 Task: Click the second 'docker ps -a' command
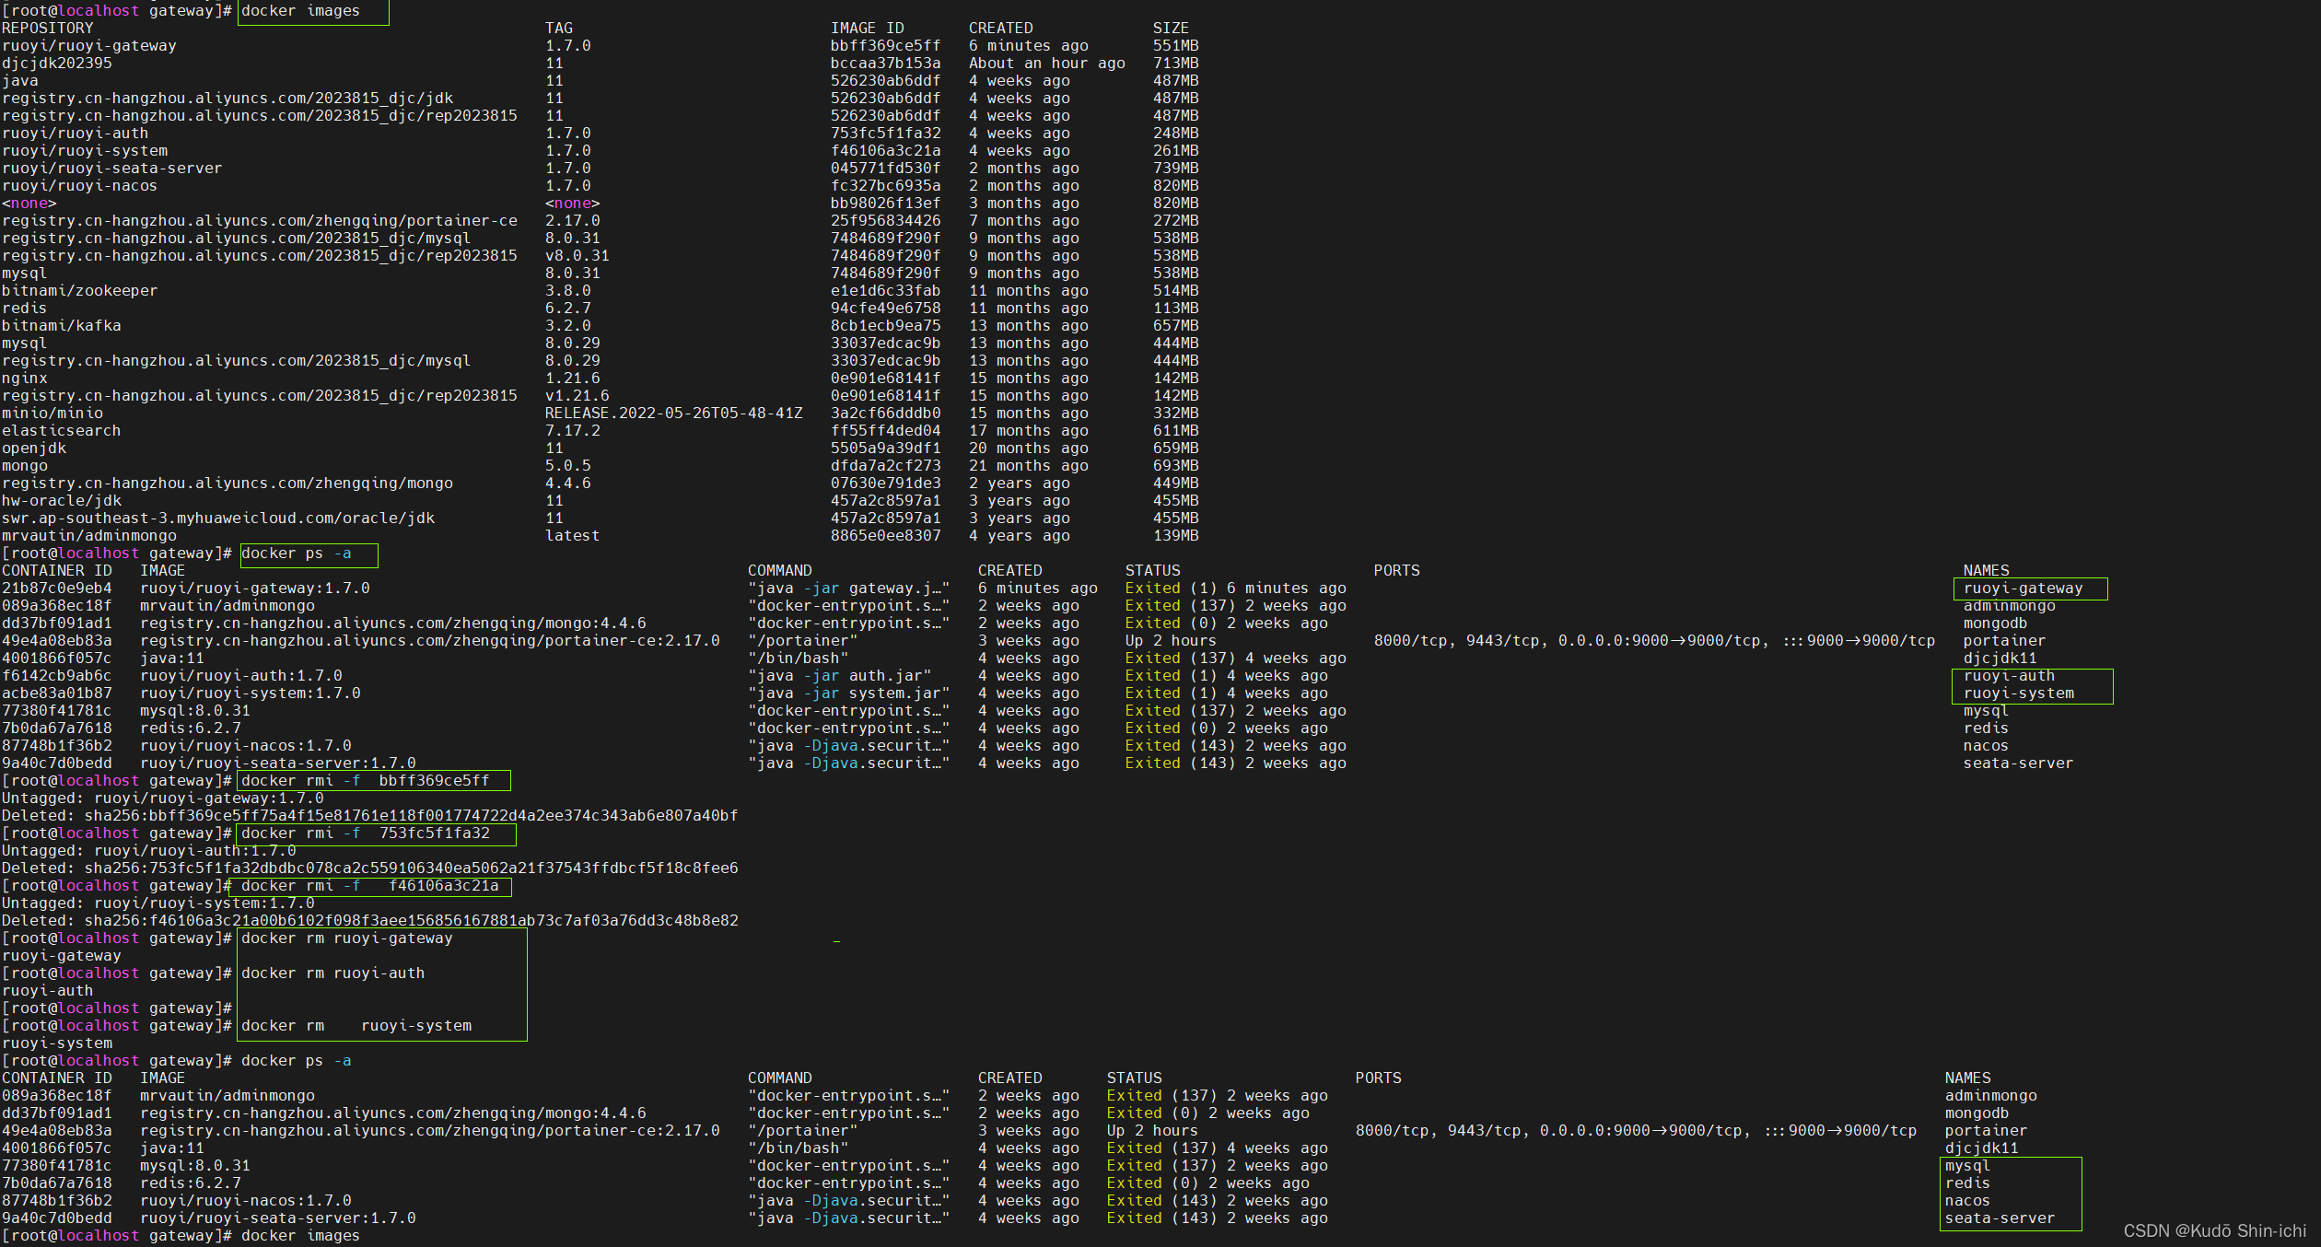coord(297,1061)
